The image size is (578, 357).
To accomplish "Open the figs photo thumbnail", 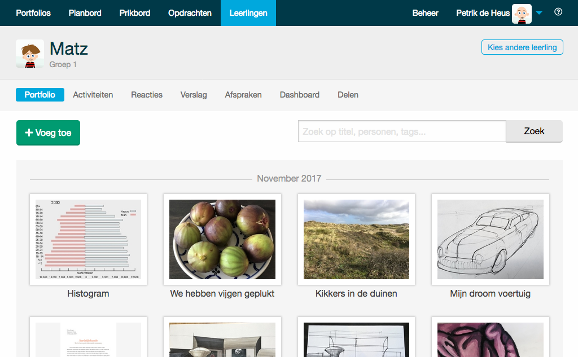I will coord(222,239).
